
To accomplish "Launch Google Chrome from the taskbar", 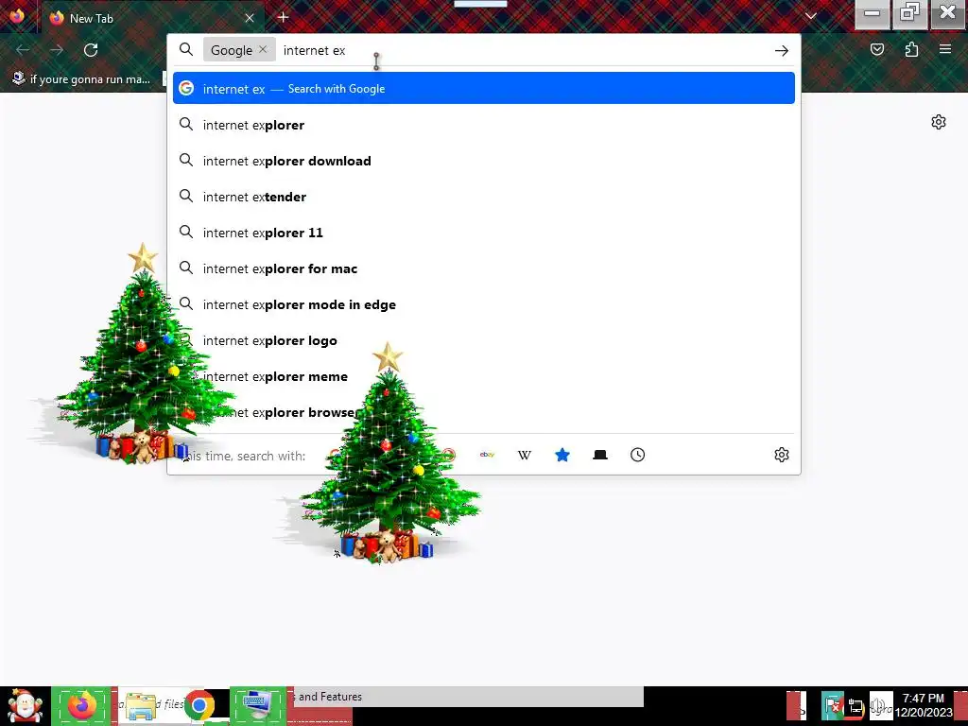I will (199, 705).
